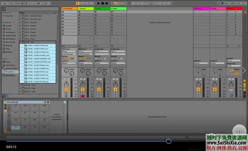Expand Kit 8 - Vinyl folder
Image resolution: width=248 pixels, height=151 pixels.
click(21, 39)
